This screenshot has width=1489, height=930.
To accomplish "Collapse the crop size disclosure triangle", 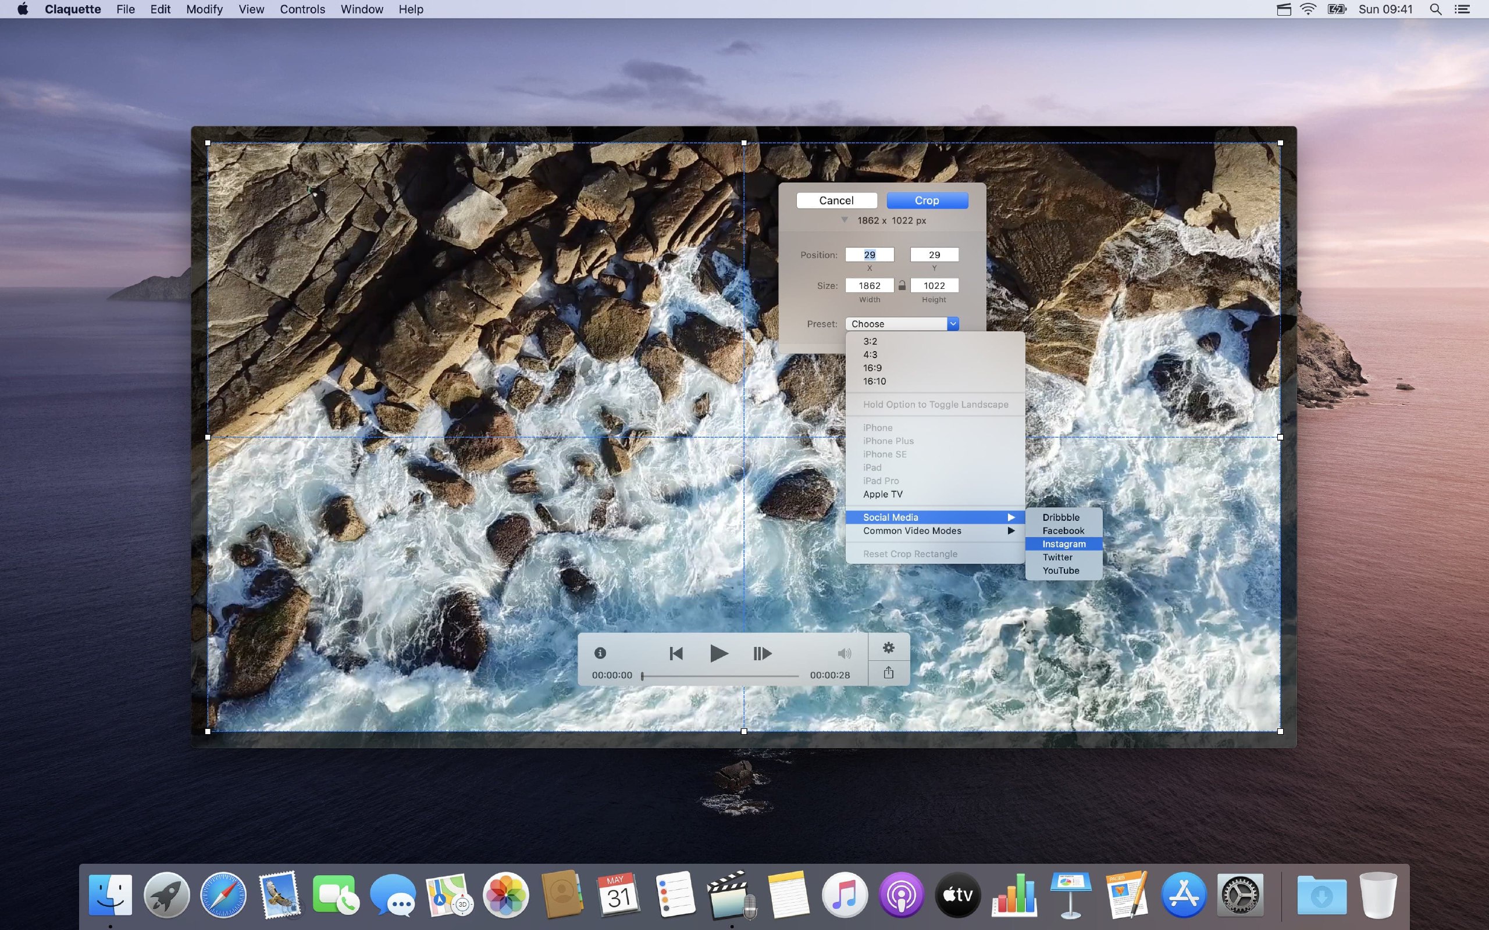I will point(844,220).
